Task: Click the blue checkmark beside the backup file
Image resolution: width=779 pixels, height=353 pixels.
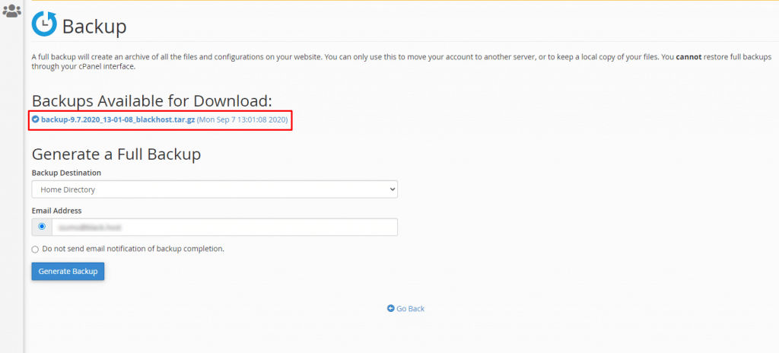Action: [x=36, y=119]
